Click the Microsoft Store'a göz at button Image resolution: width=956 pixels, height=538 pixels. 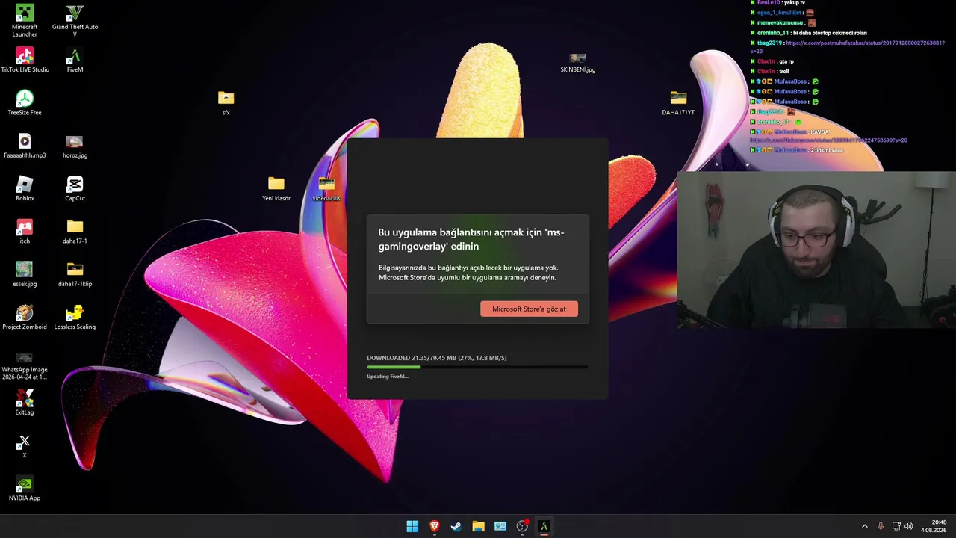coord(529,309)
